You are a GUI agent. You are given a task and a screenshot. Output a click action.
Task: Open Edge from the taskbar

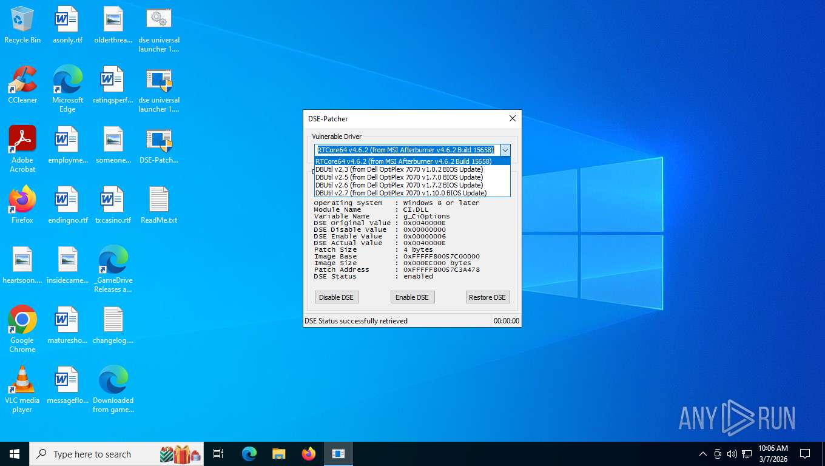(x=249, y=454)
